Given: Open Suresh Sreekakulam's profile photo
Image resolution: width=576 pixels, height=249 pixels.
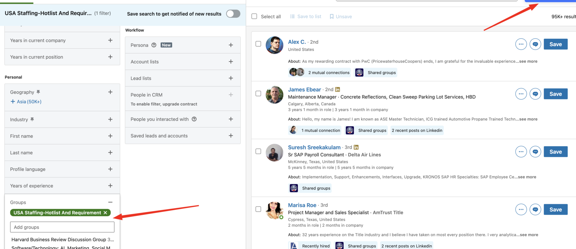Looking at the screenshot, I should (x=274, y=152).
